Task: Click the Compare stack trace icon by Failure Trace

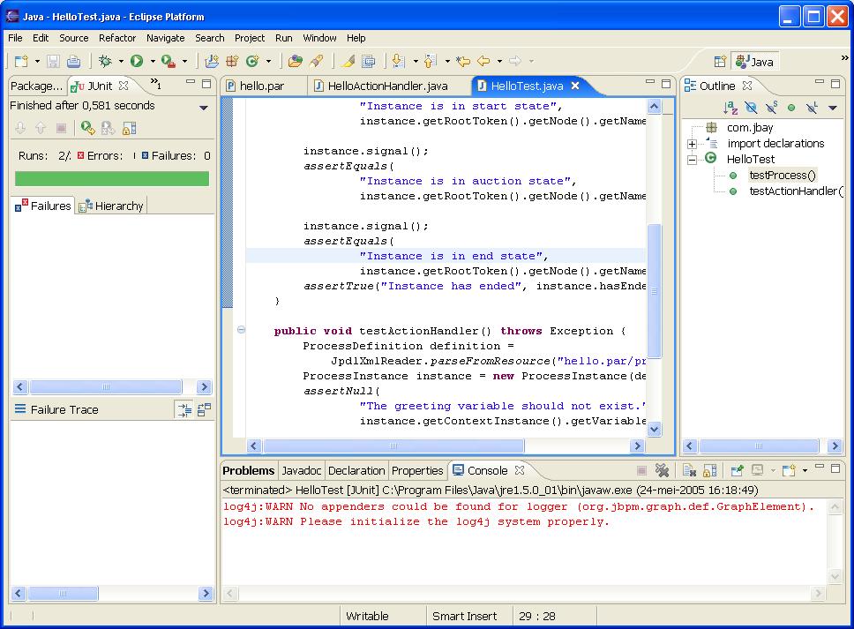Action: [x=205, y=409]
